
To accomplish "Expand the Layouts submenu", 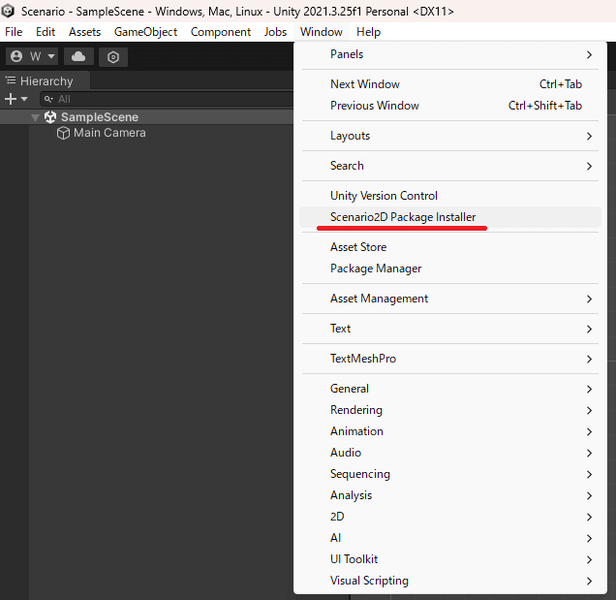I will (x=450, y=136).
